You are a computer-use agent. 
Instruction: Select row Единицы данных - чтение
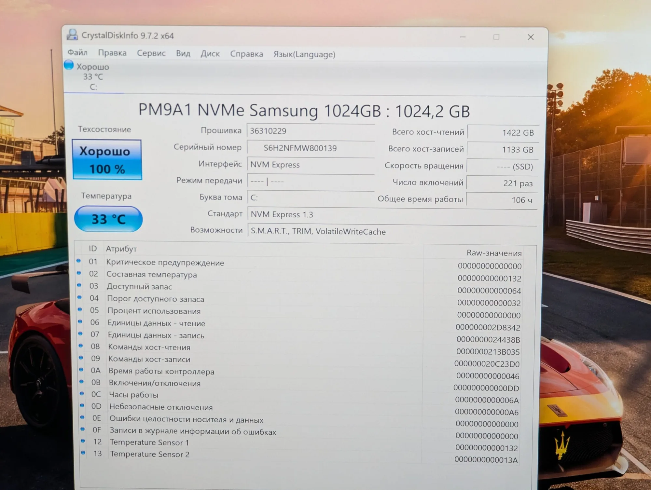[299, 325]
